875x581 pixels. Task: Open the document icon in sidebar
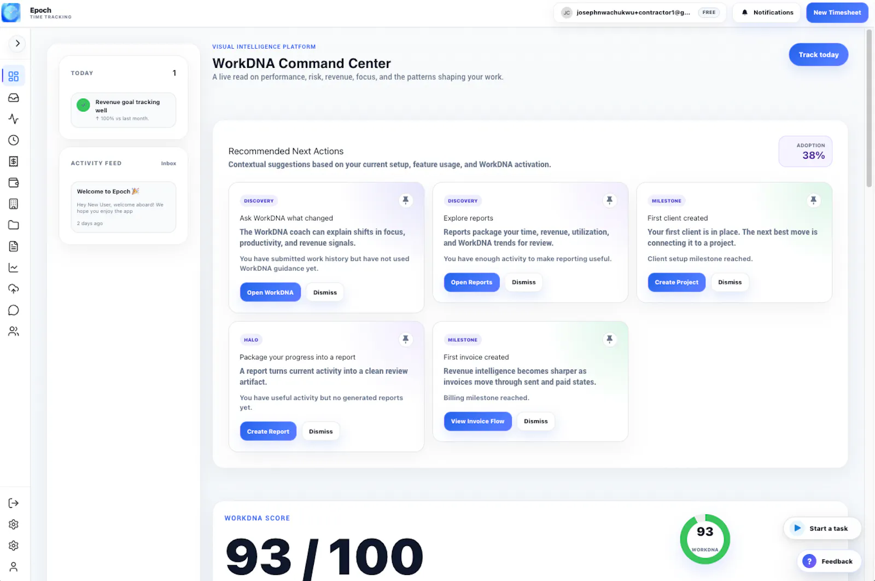pos(14,246)
